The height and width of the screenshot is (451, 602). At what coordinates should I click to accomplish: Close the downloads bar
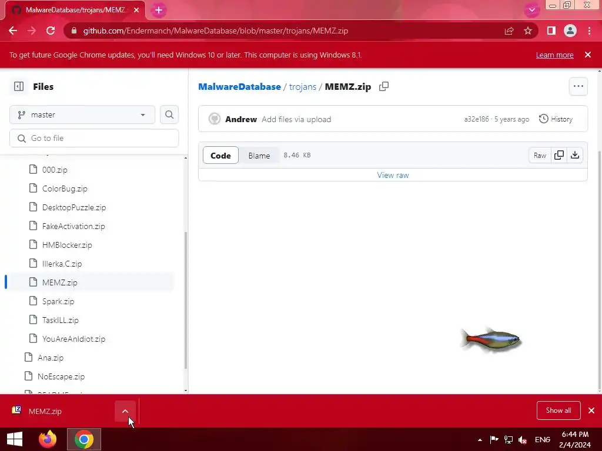point(591,410)
